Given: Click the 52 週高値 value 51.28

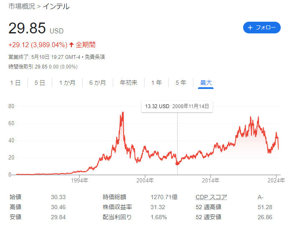Looking at the screenshot, I should pos(265,207).
